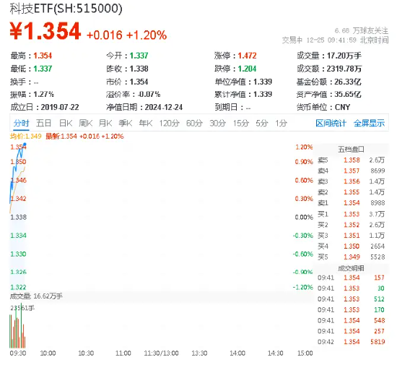Switch to the 年K tab
Image resolution: width=397 pixels, height=365 pixels.
click(146, 124)
